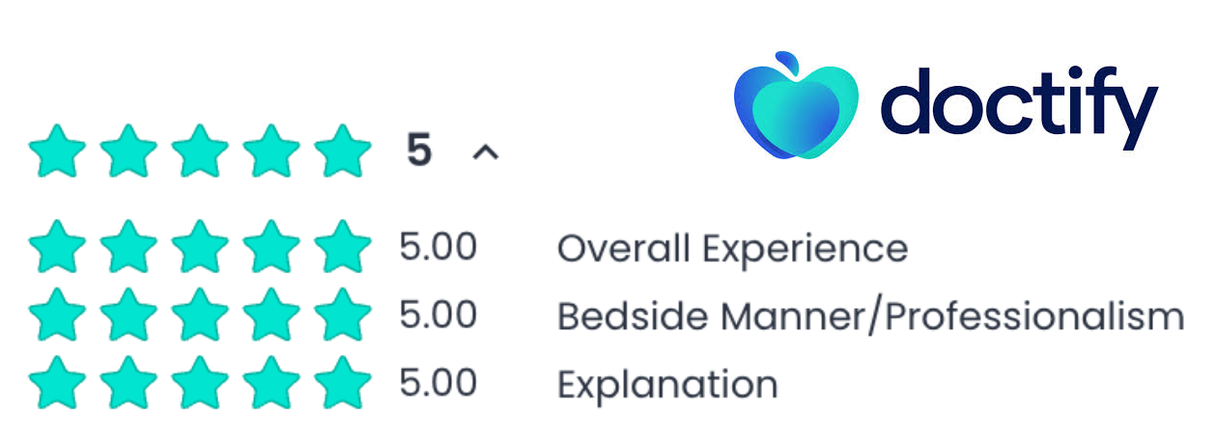Click the third star in the top summary rating
Screen dimensions: 1215x442
pos(200,152)
